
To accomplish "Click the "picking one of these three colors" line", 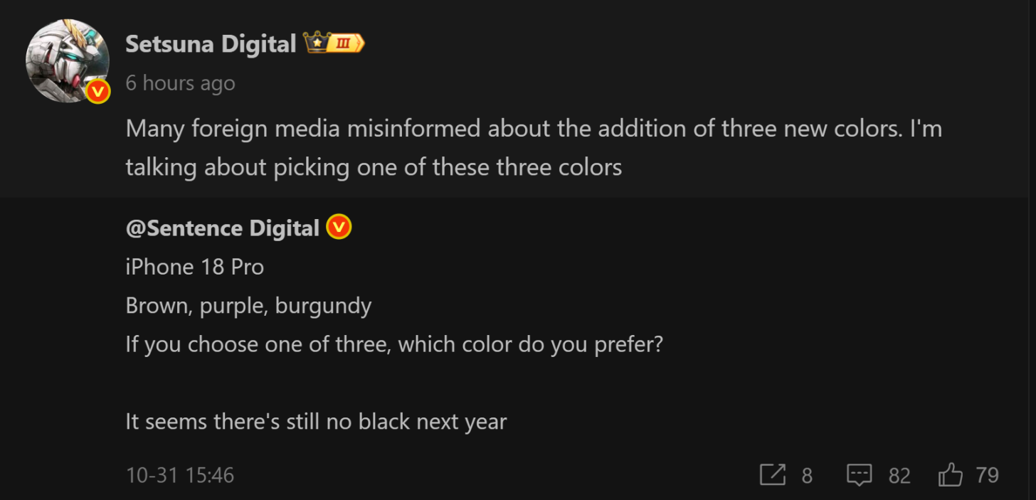I will pyautogui.click(x=374, y=168).
